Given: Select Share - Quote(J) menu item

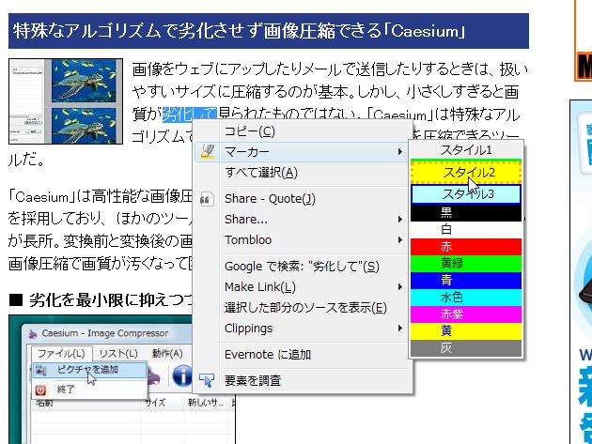Looking at the screenshot, I should click(302, 199).
